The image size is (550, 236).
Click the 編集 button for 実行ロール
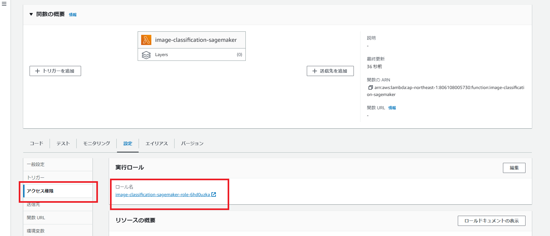click(x=514, y=168)
